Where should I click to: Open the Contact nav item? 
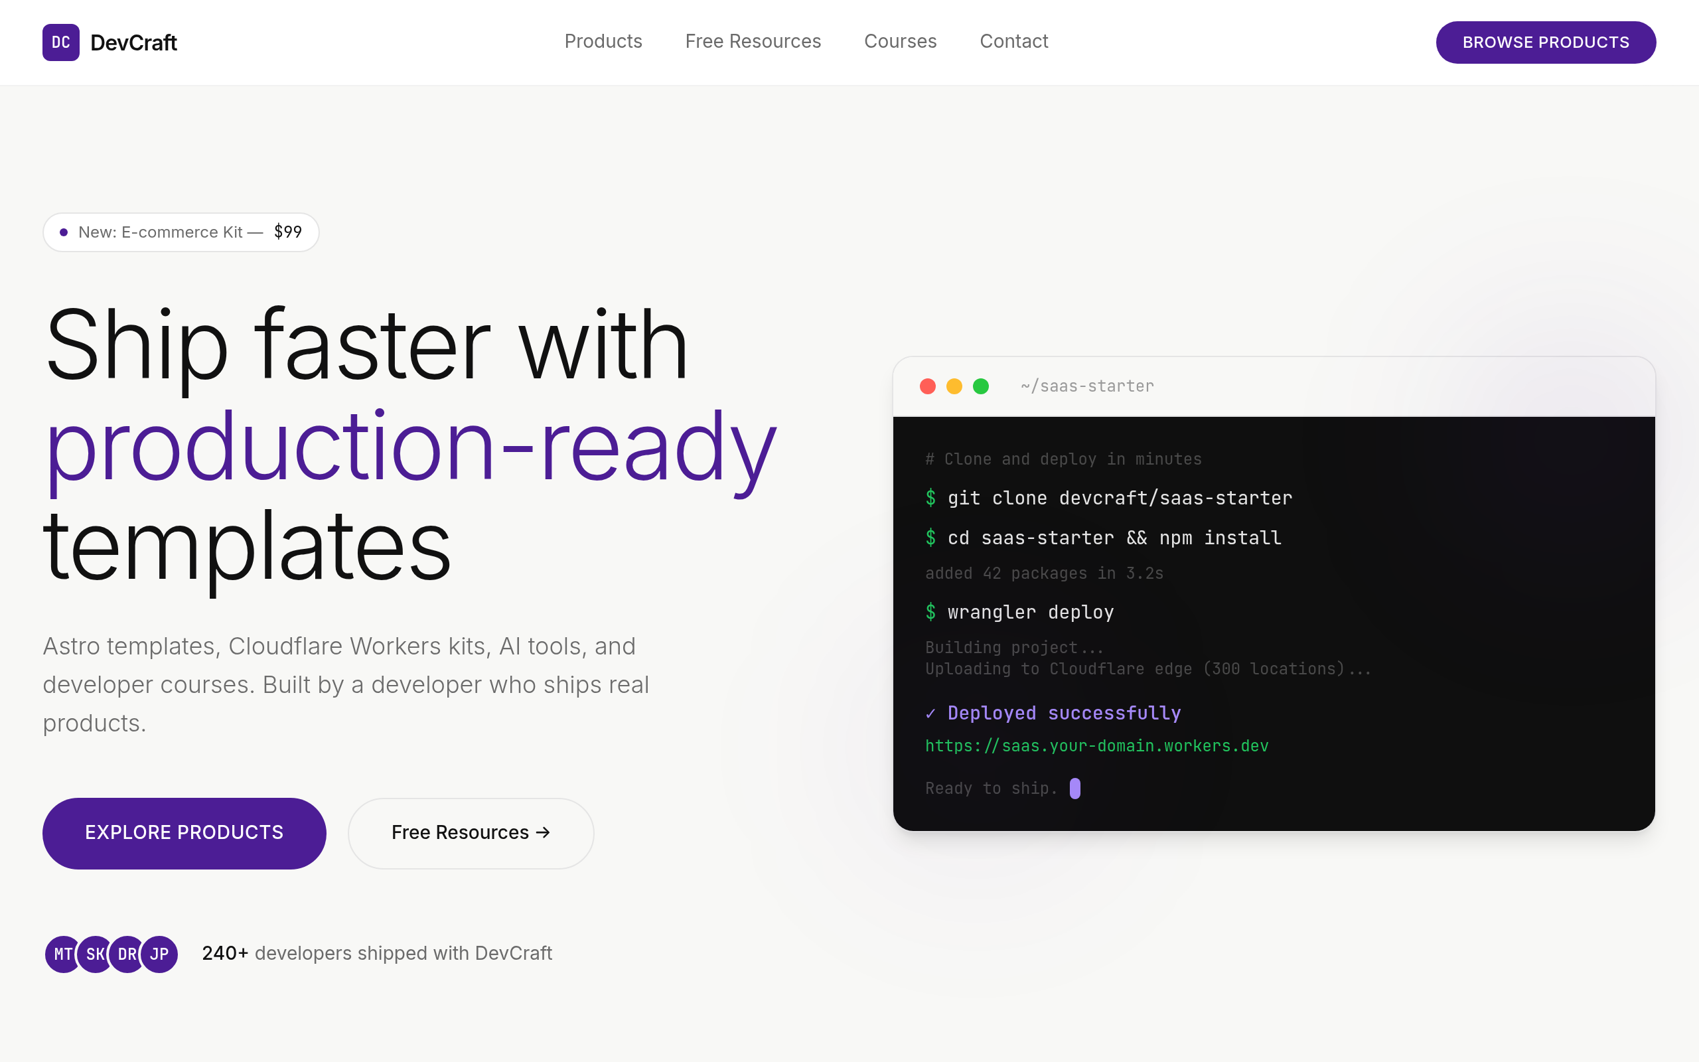point(1014,41)
